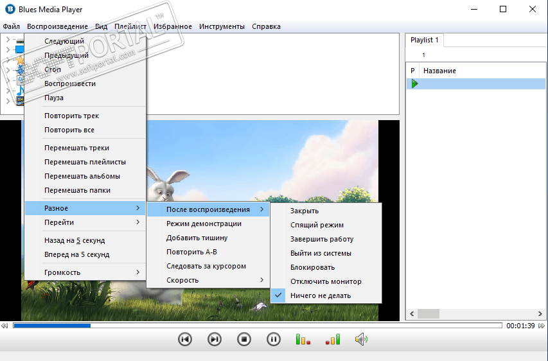The width and height of the screenshot is (548, 361).
Task: Choose 'Завершить работу' option
Action: tap(326, 239)
